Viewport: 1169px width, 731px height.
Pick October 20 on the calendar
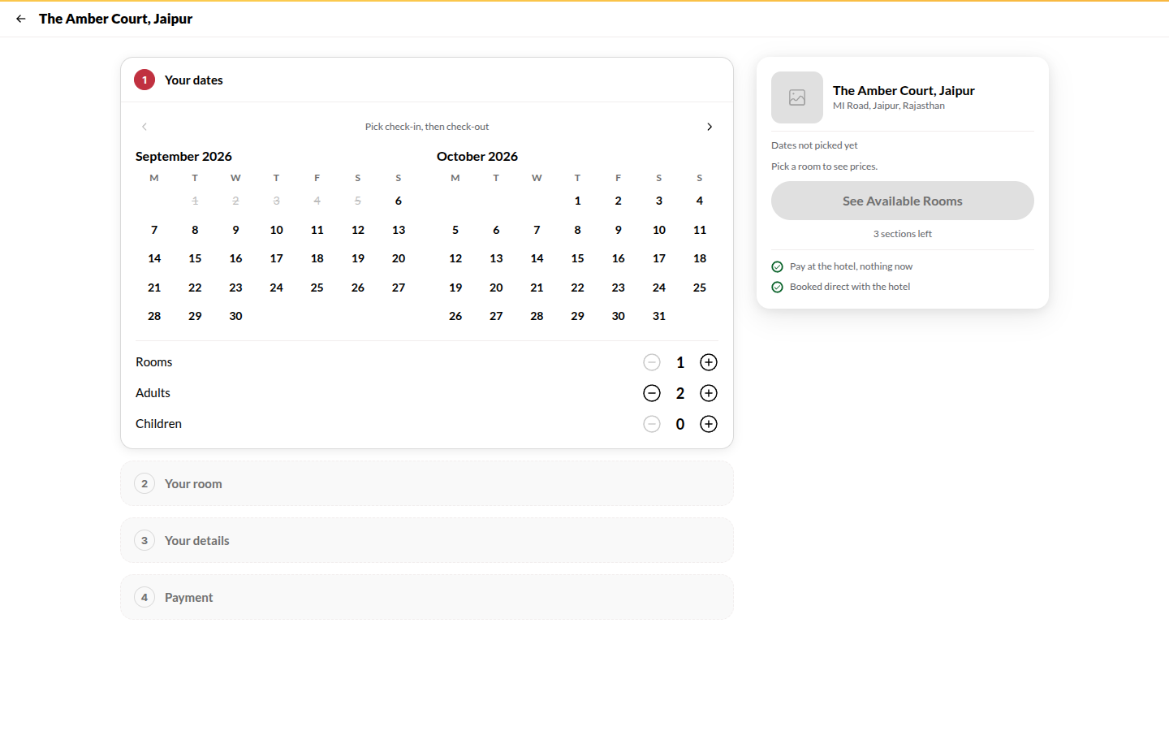point(496,288)
